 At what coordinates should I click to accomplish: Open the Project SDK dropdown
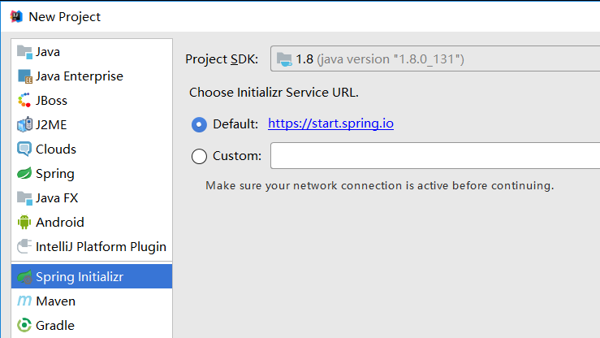coord(435,58)
